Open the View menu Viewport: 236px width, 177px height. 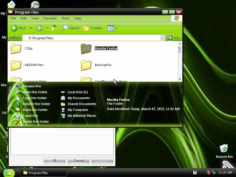click(35, 18)
